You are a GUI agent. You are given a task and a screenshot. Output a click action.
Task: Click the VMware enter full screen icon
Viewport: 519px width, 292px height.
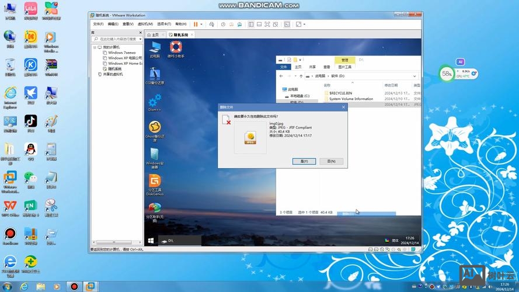coord(267,24)
